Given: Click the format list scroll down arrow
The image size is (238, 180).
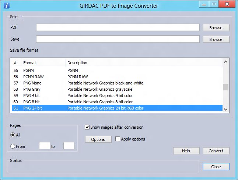Looking at the screenshot, I should pyautogui.click(x=225, y=109).
